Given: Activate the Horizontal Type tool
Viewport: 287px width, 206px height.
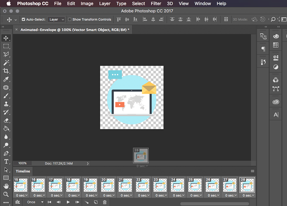Looking at the screenshot, I should (x=6, y=162).
